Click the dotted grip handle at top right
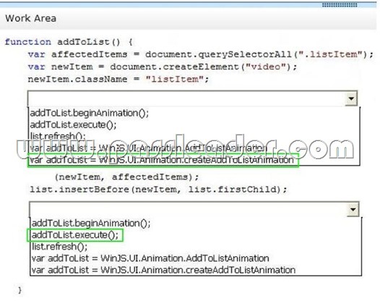Image resolution: width=380 pixels, height=301 pixels. 340,5
